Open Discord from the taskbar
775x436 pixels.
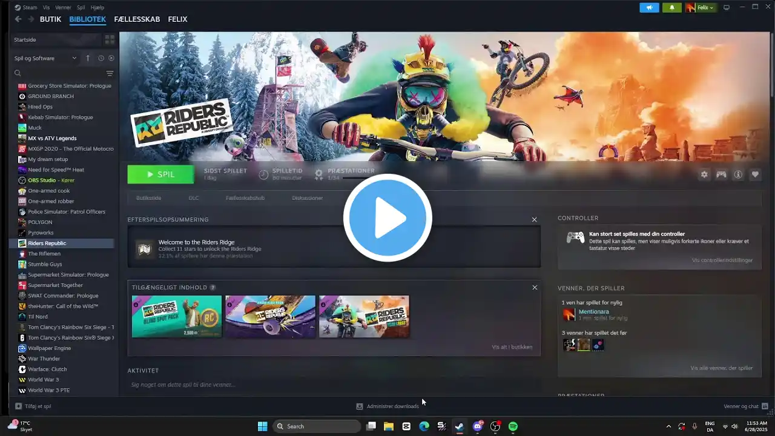478,426
